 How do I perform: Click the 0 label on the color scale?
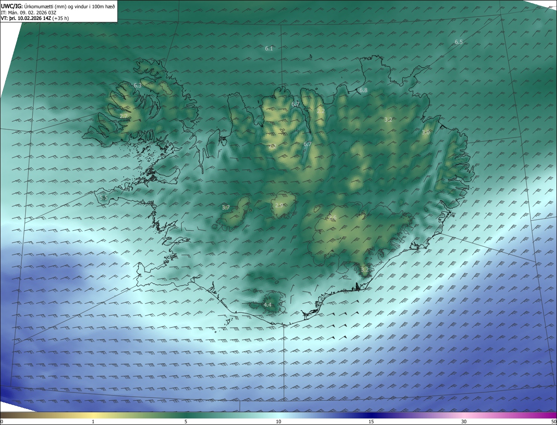coord(2,422)
